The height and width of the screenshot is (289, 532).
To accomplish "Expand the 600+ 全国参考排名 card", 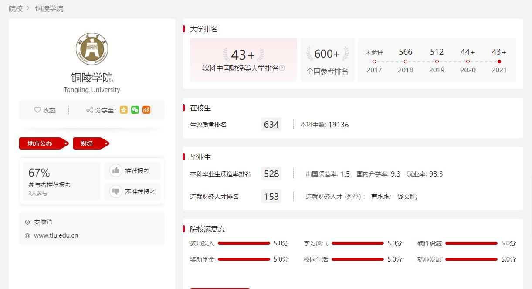I will click(327, 60).
